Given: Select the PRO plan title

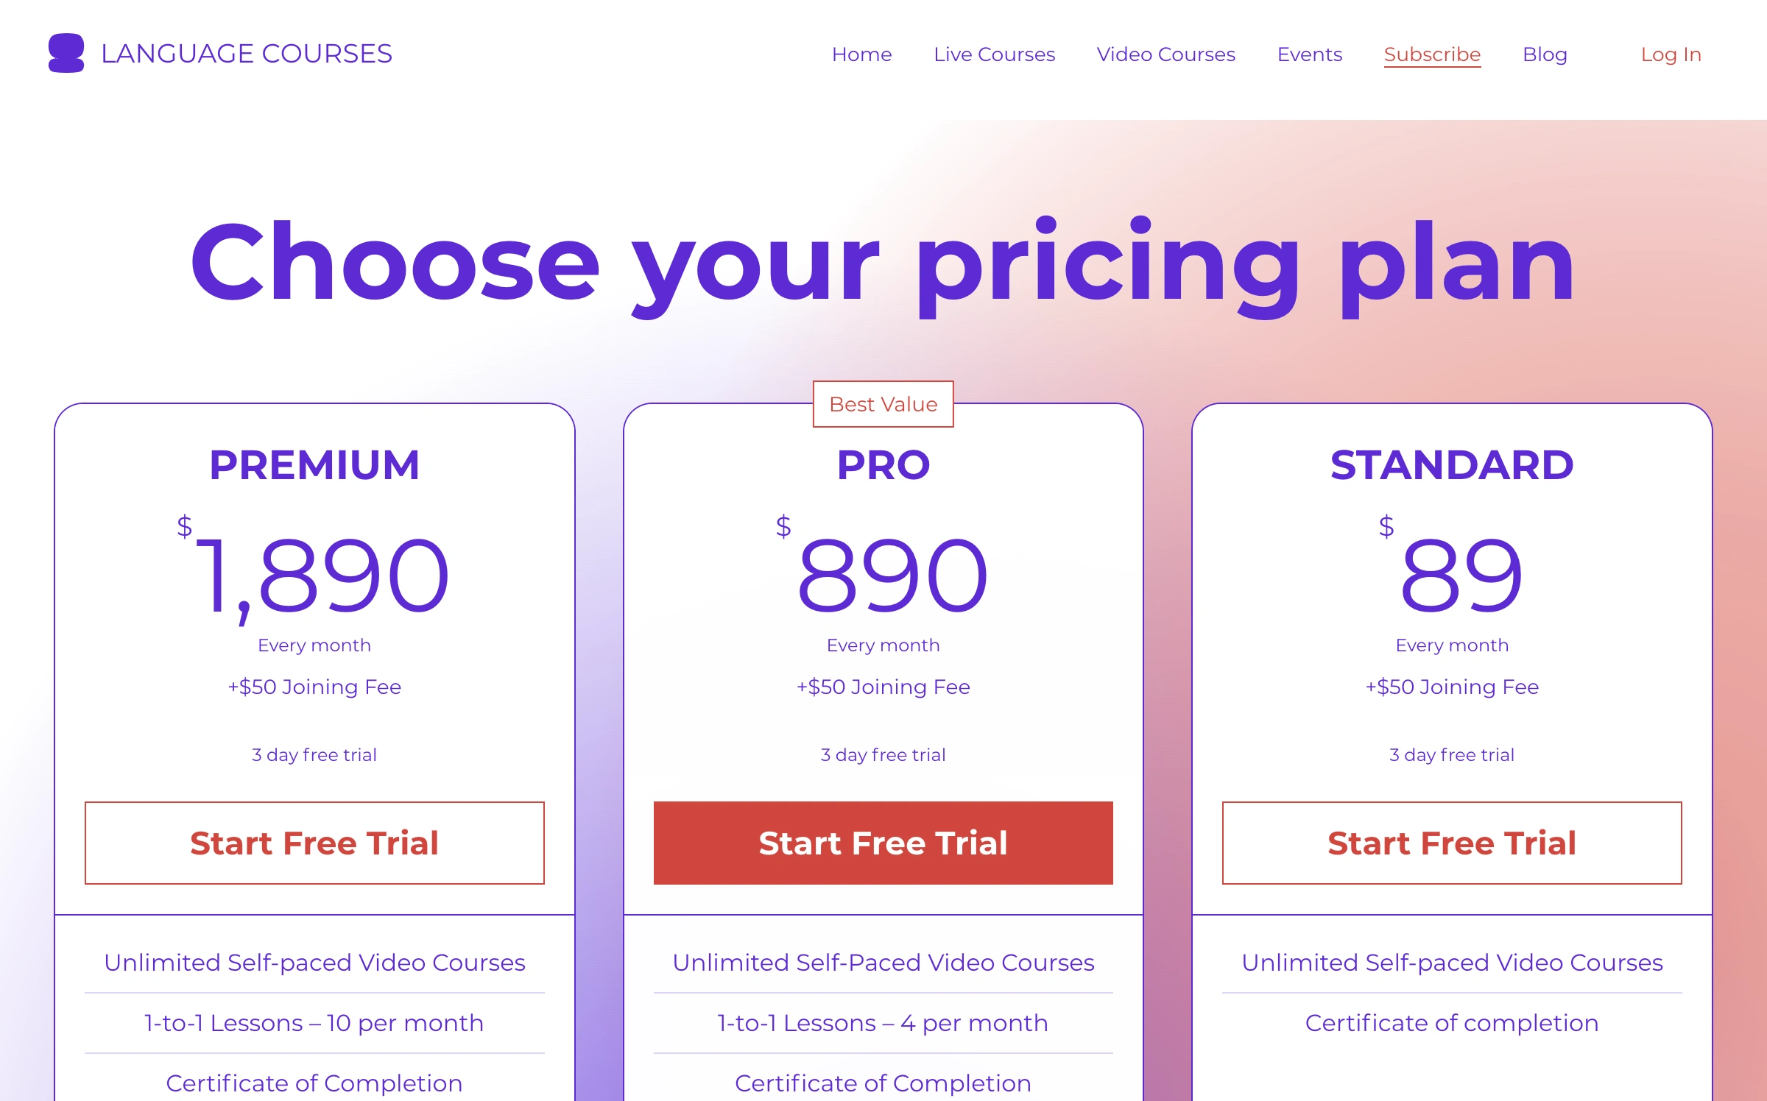Looking at the screenshot, I should coord(883,465).
